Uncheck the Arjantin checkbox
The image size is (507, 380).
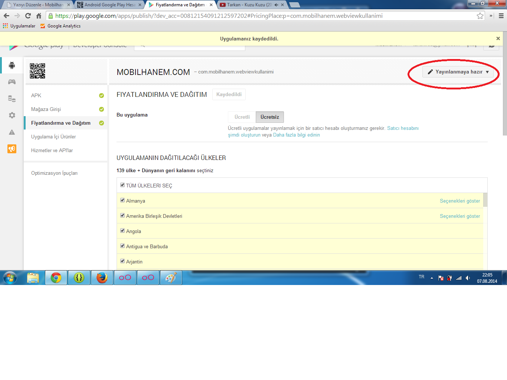pos(122,261)
